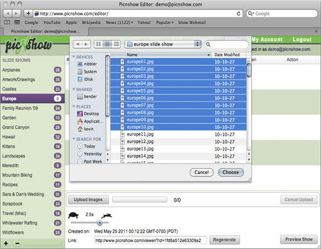Search for Yesterday's files

(x=89, y=154)
